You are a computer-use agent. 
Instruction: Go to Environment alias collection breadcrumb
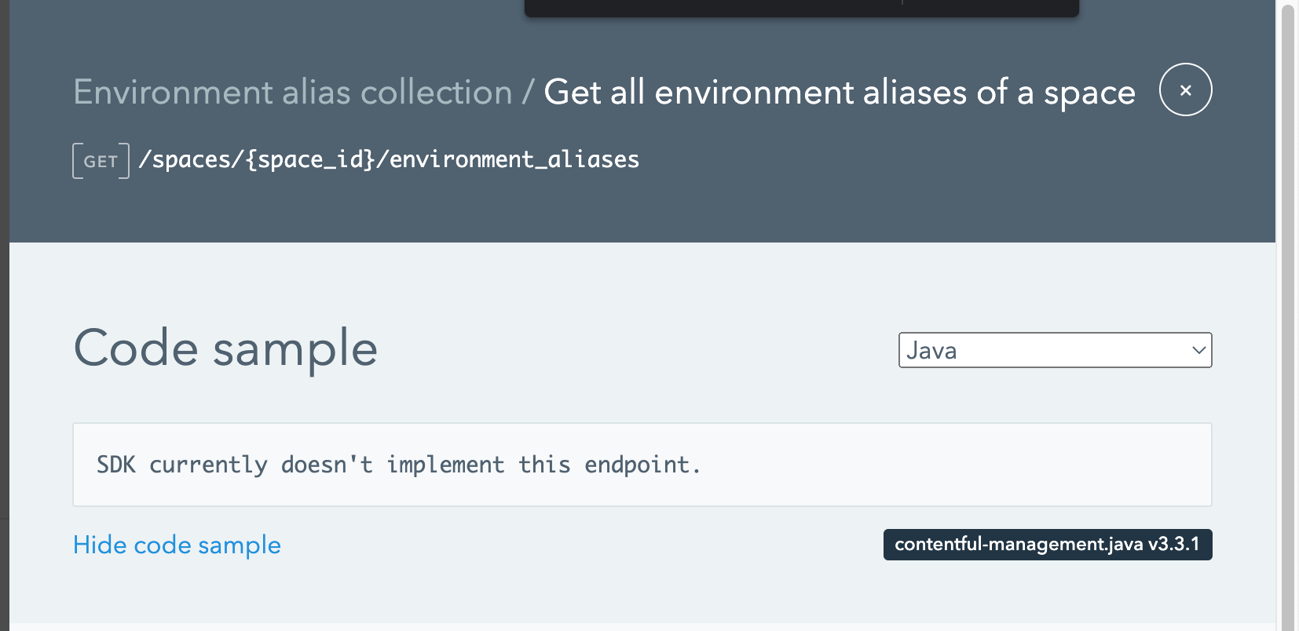coord(292,93)
